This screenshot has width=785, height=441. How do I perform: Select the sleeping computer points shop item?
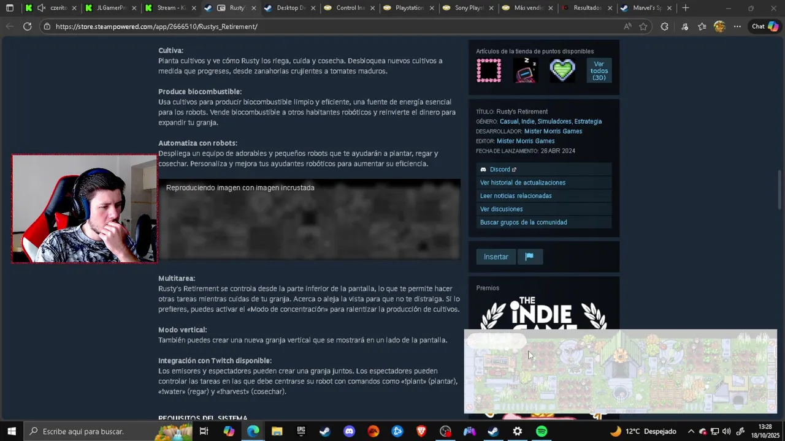click(x=526, y=70)
